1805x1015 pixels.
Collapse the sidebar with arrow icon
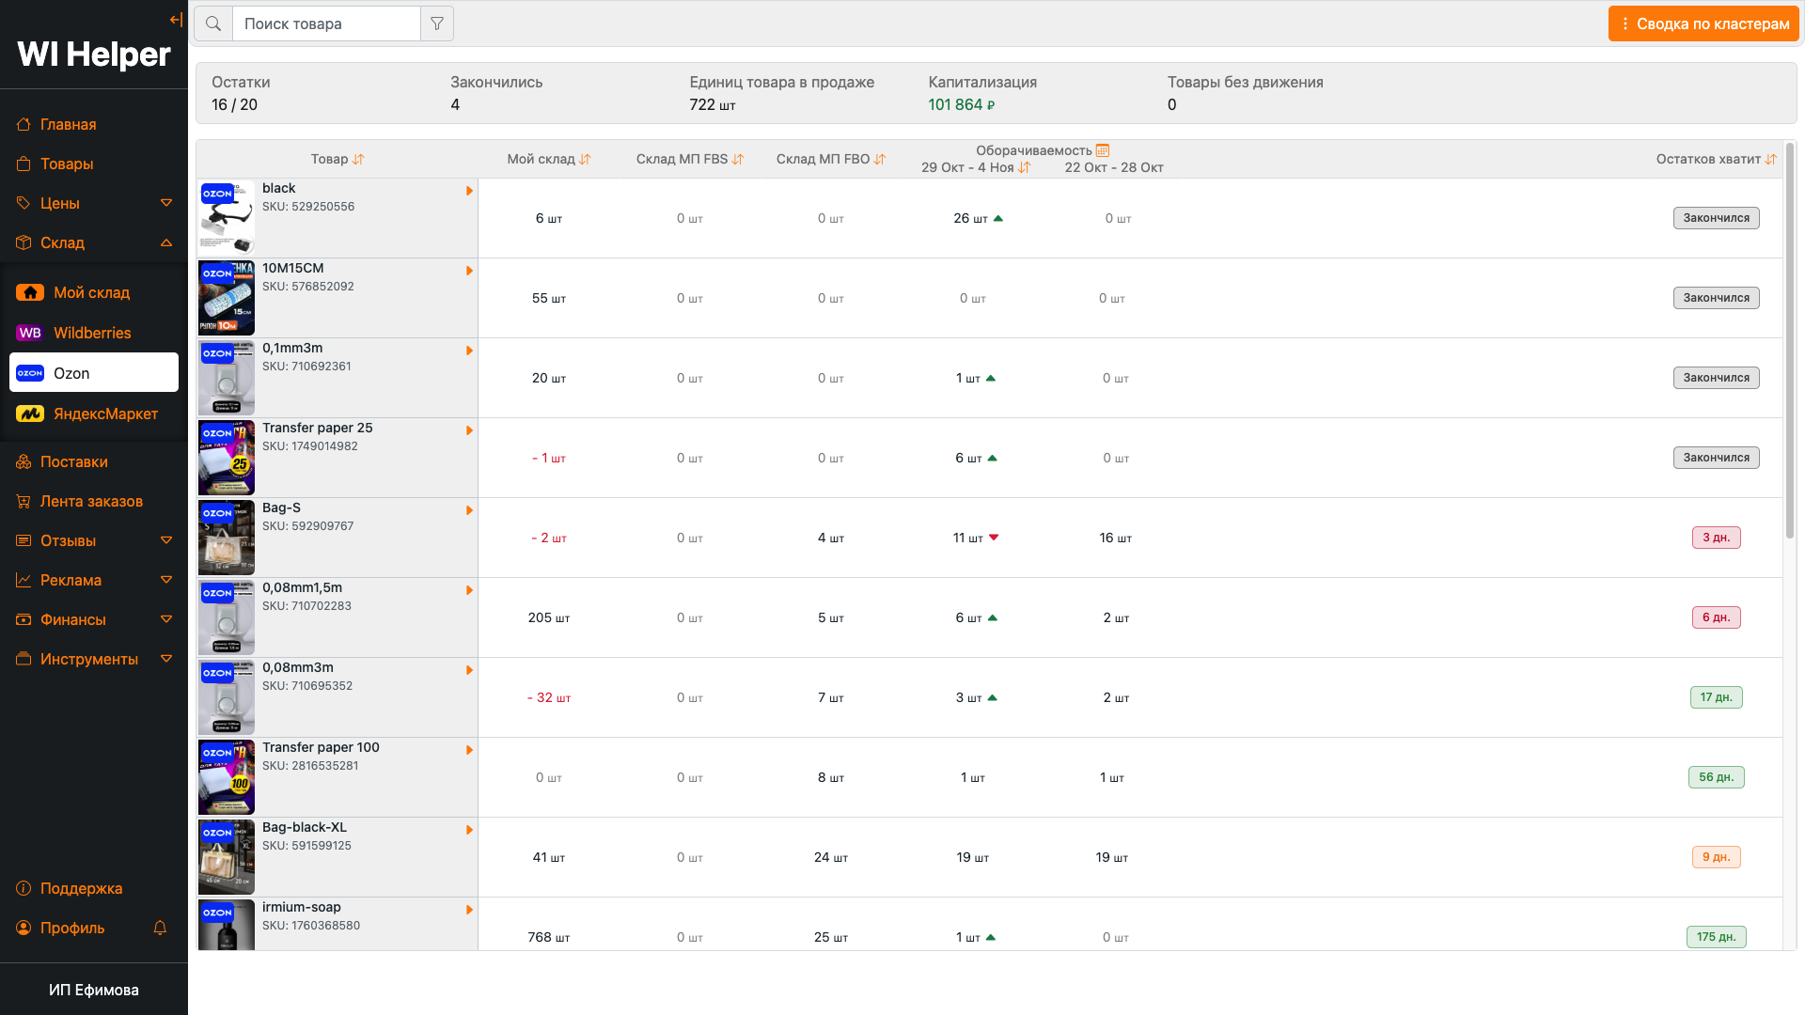(x=176, y=20)
